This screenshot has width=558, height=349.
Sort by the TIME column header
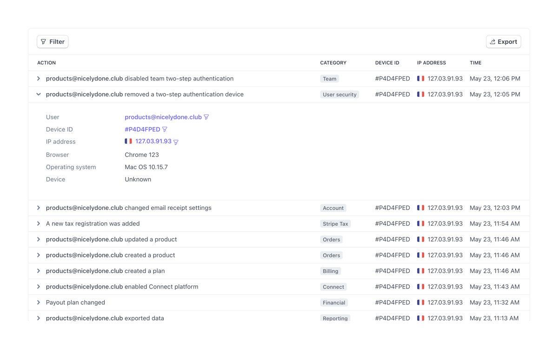coord(475,63)
